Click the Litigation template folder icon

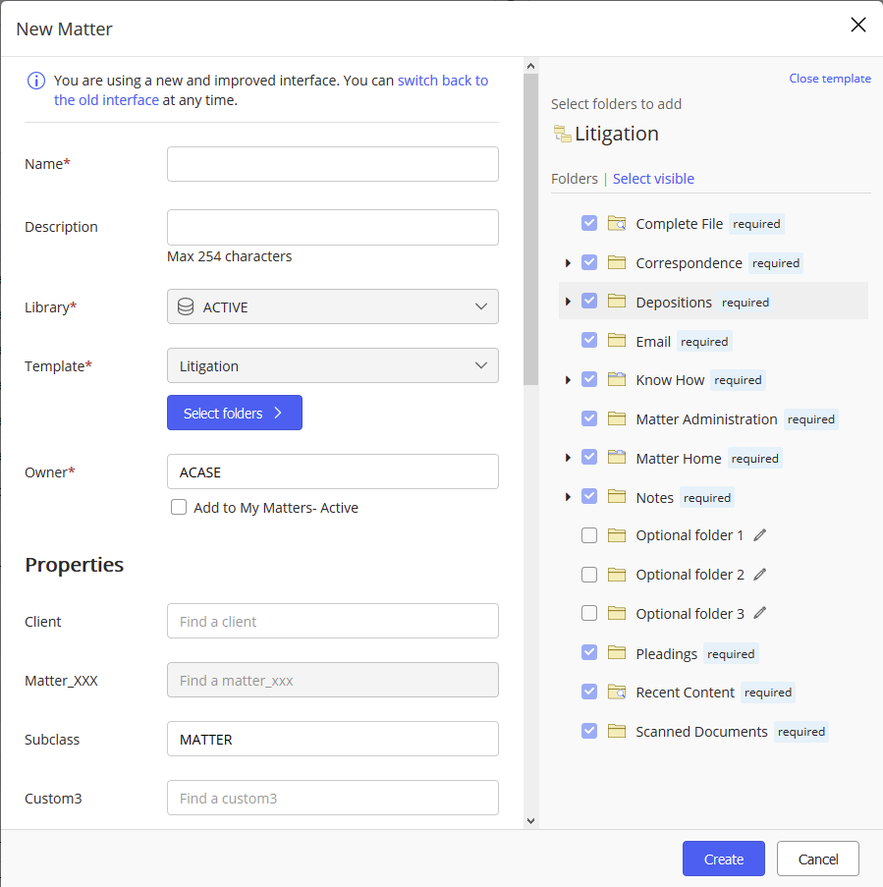[562, 134]
